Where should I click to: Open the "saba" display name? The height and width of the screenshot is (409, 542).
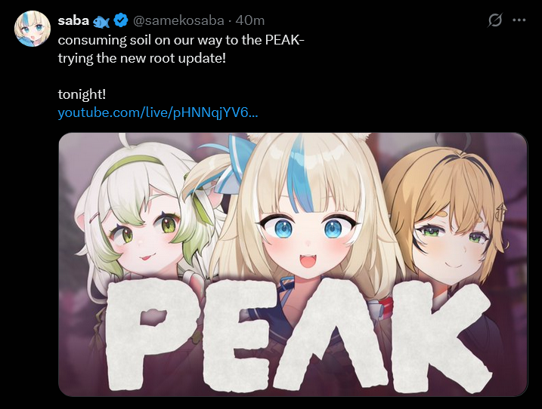[x=73, y=20]
